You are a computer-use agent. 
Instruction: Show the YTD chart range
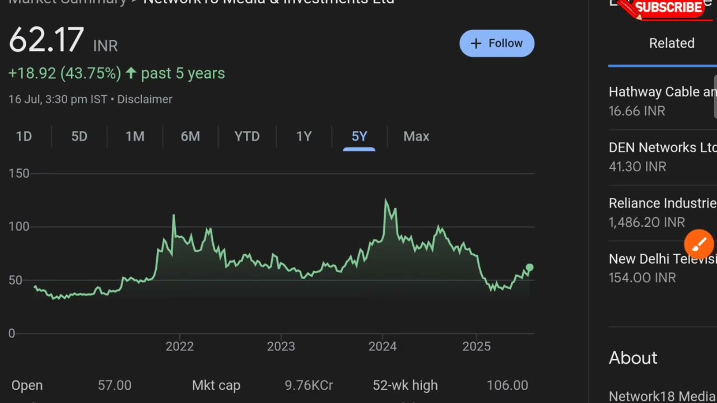click(247, 137)
